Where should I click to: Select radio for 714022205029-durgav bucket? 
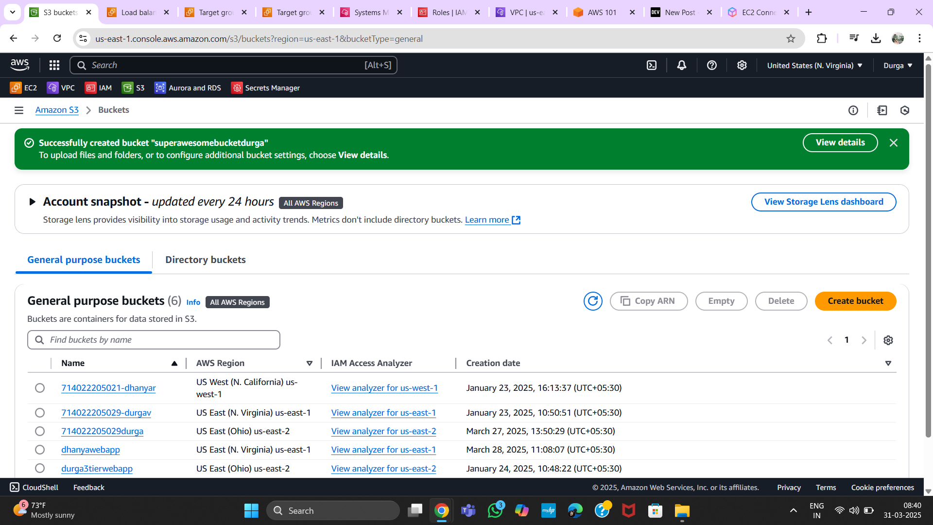(x=40, y=413)
